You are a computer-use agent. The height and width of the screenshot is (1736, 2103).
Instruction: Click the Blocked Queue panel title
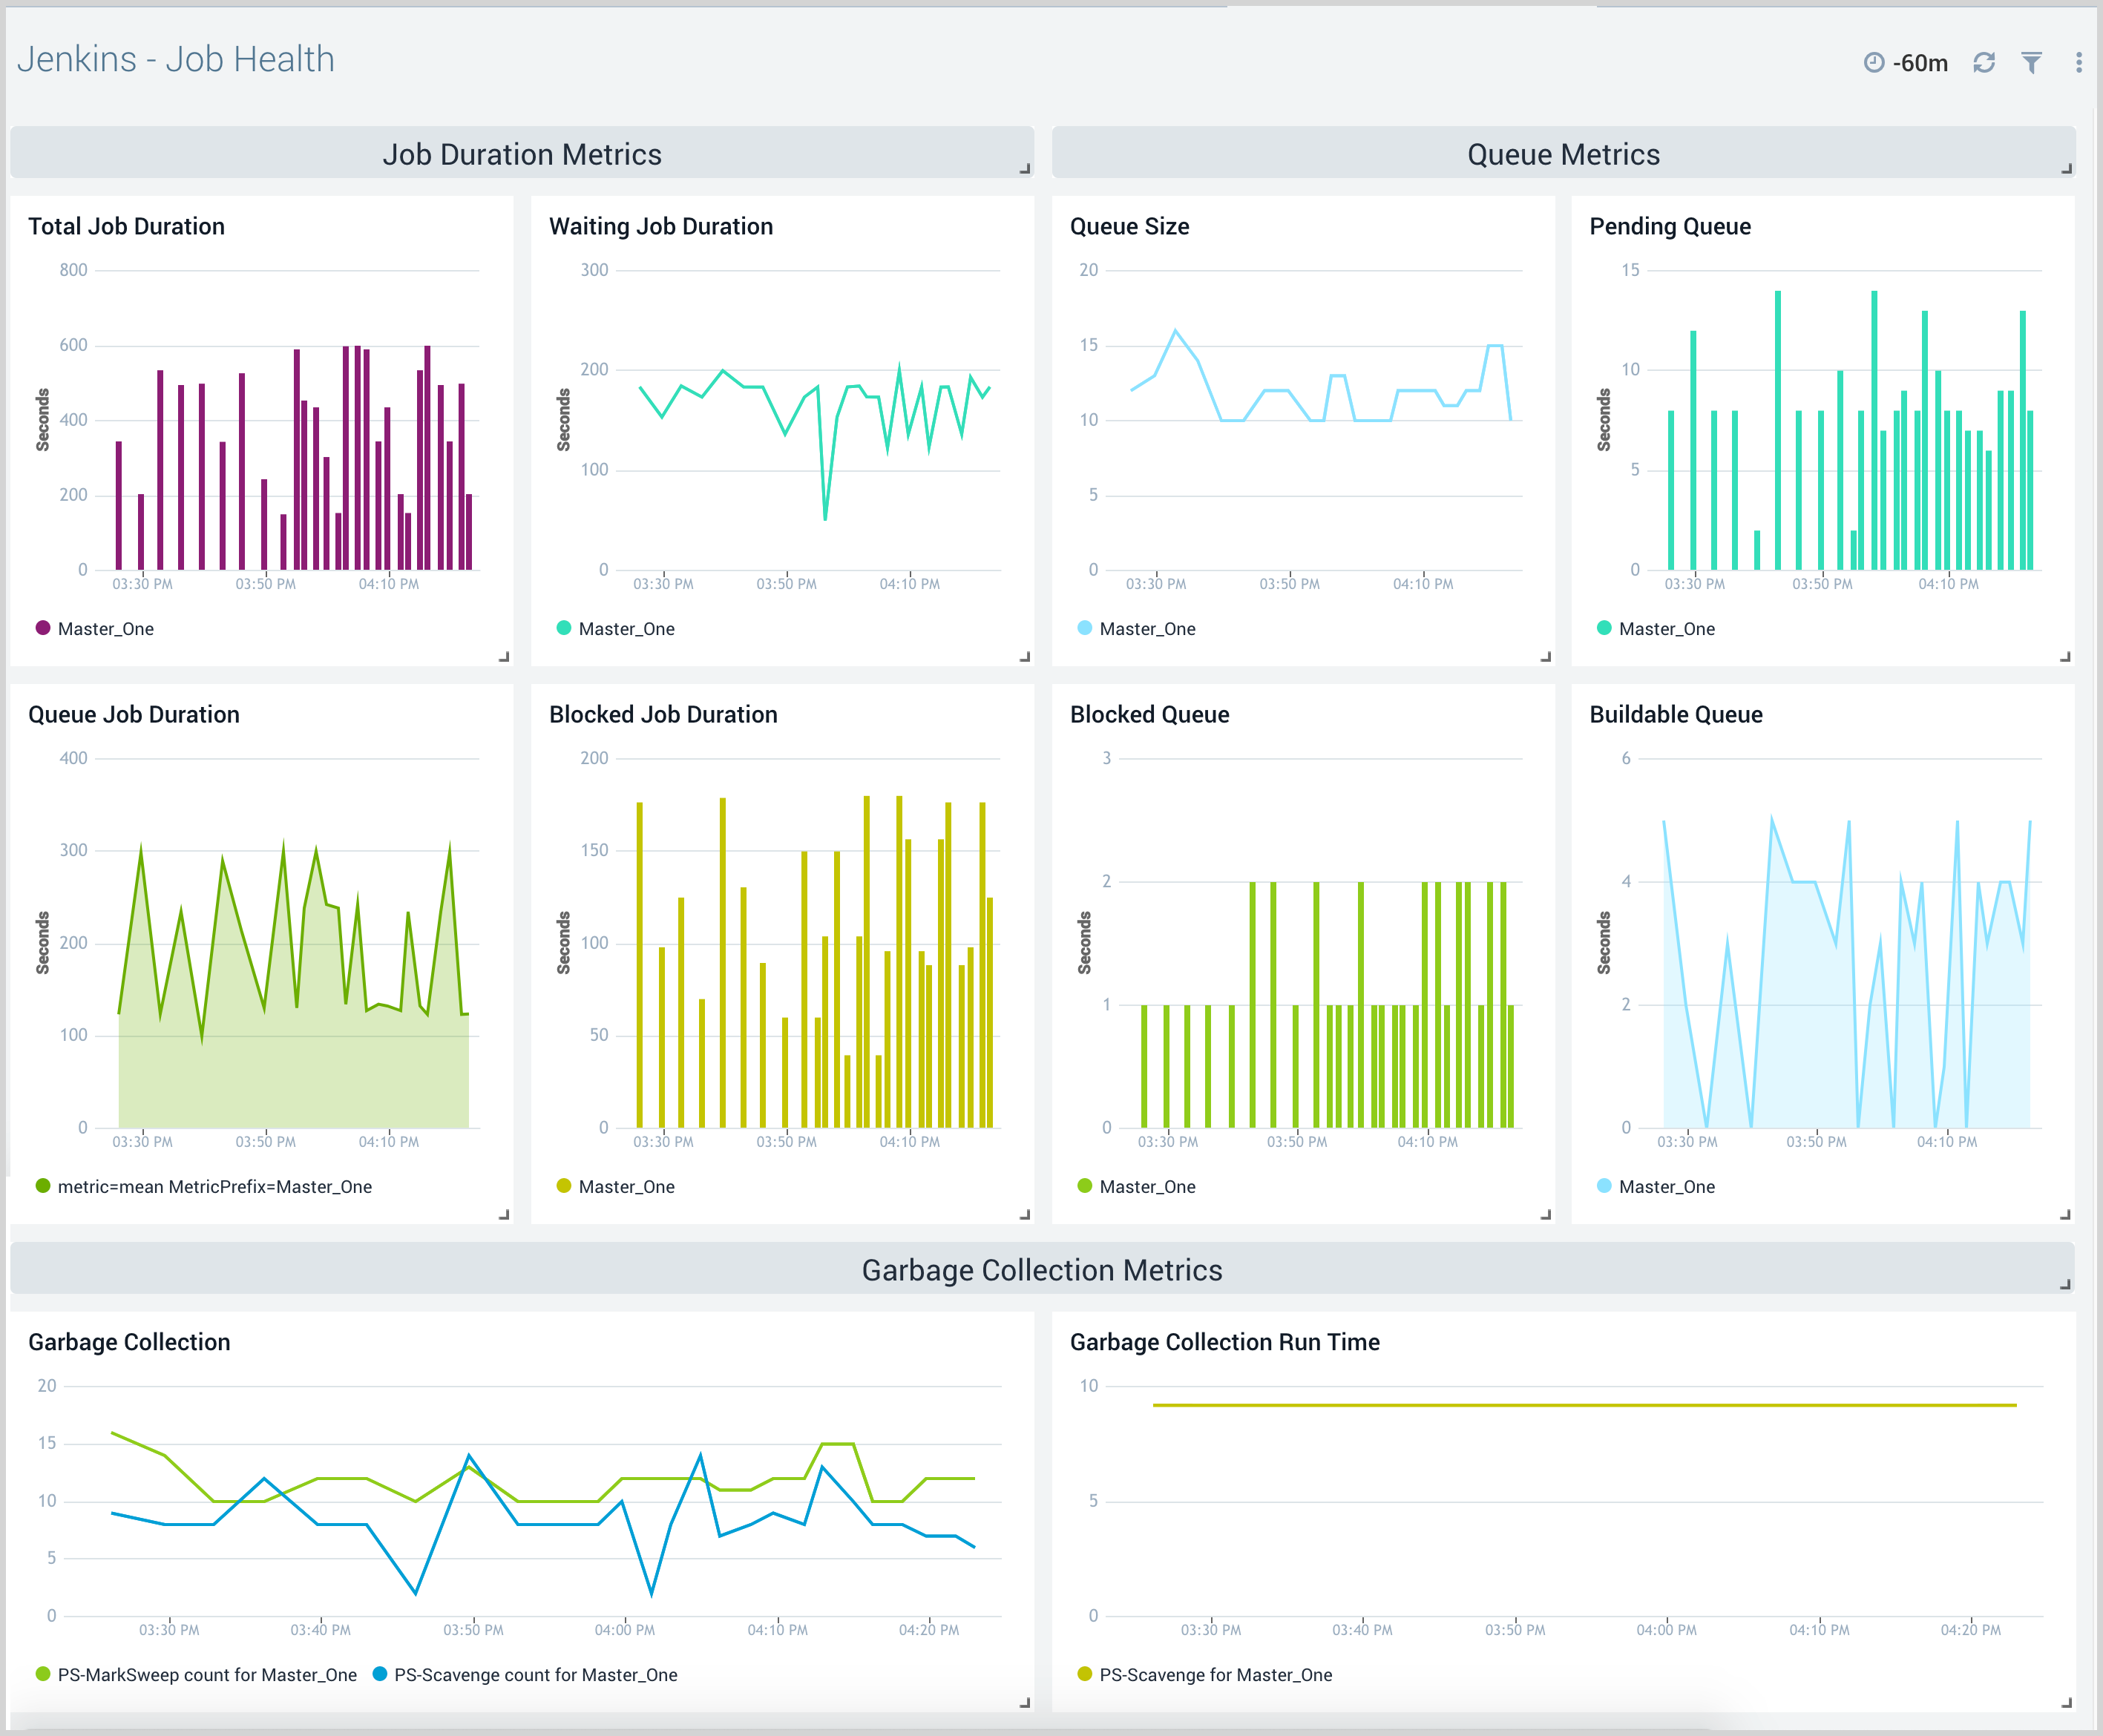tap(1149, 714)
